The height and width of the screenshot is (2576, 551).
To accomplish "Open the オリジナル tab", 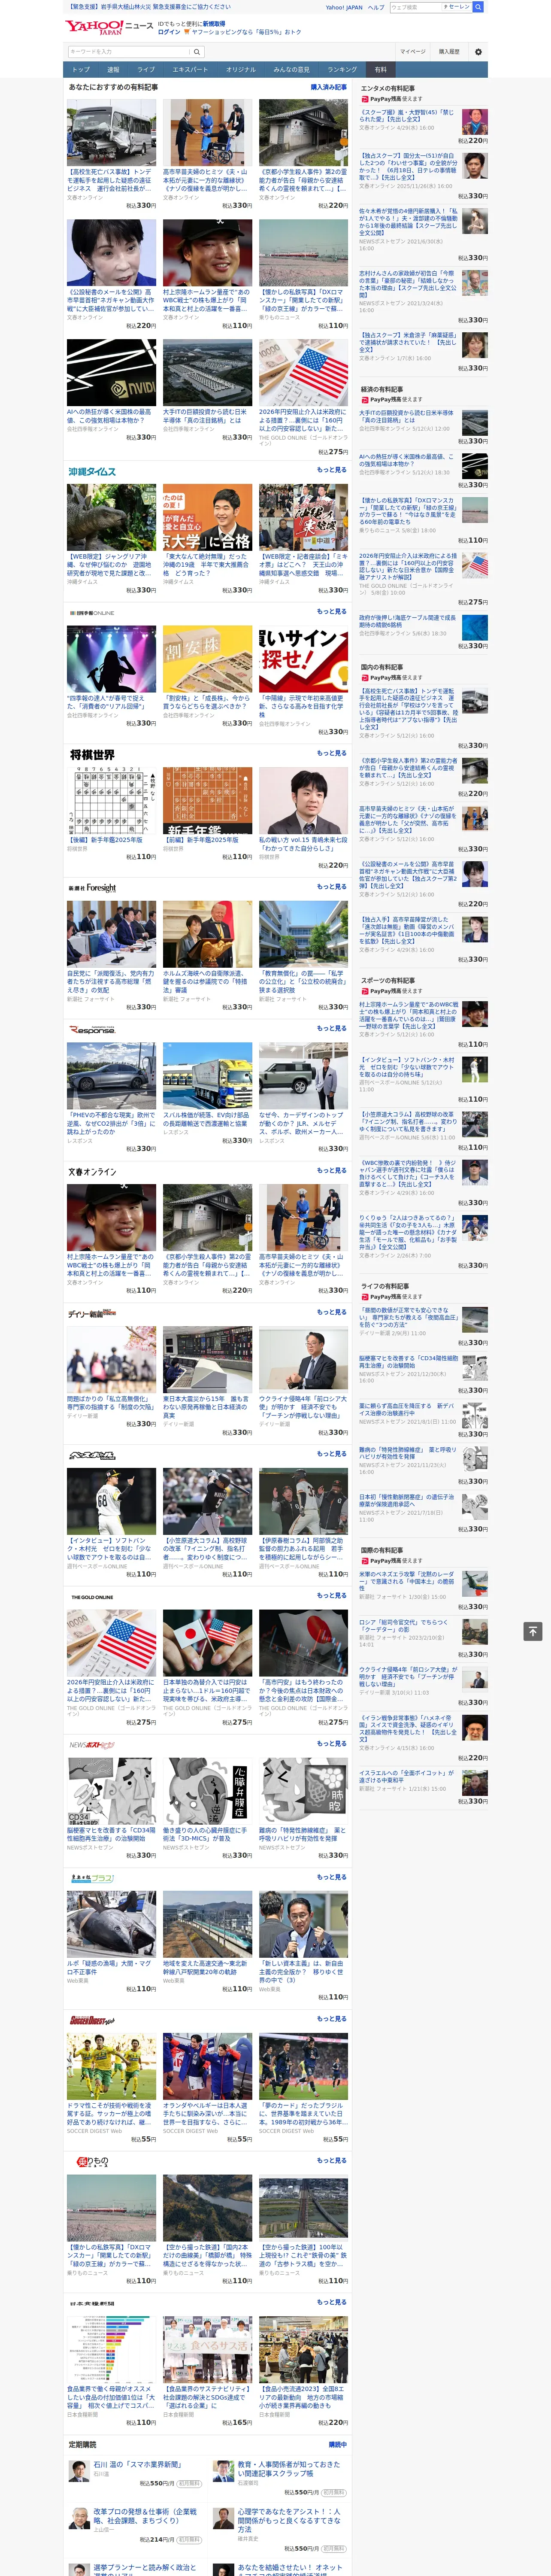I will click(241, 70).
